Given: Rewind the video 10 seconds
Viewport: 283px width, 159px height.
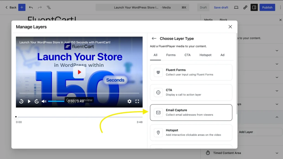Looking at the screenshot, I should (x=21, y=101).
